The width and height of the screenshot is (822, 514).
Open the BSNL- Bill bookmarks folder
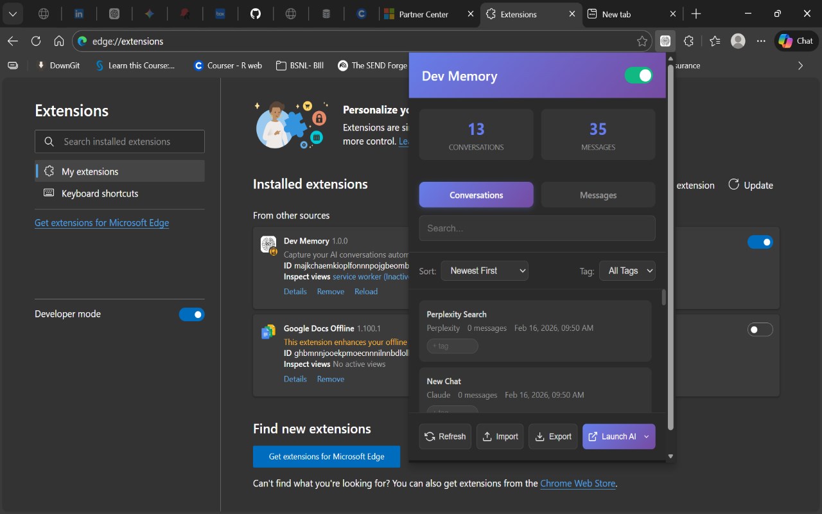tap(300, 66)
